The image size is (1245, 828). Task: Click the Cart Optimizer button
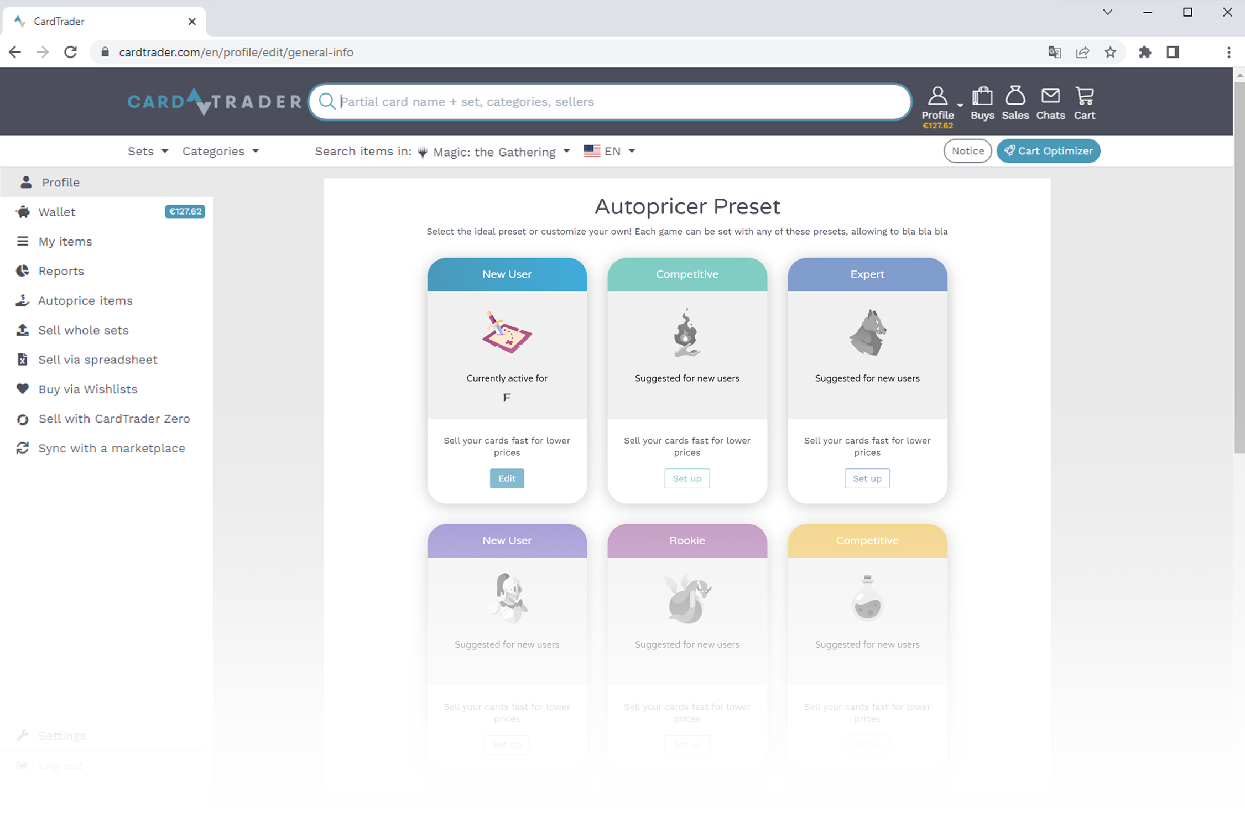click(x=1048, y=151)
